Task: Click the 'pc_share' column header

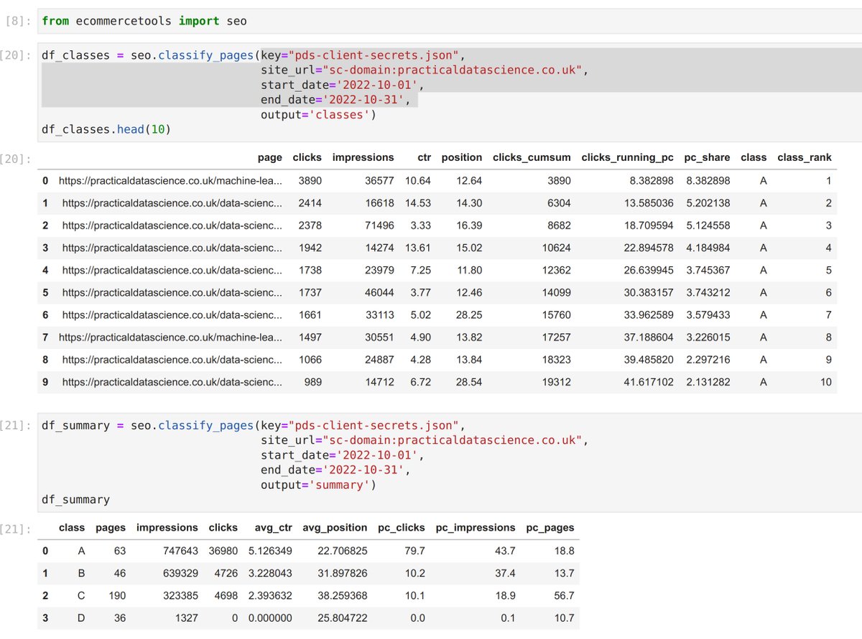Action: pos(707,157)
